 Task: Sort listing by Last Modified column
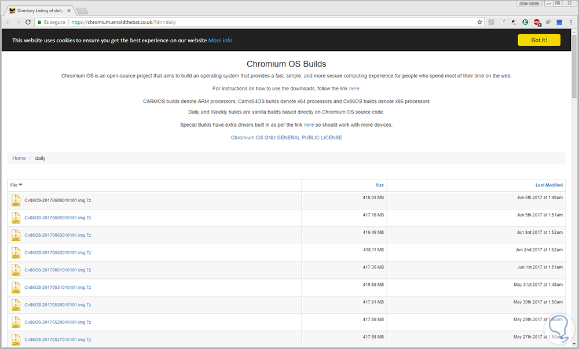[549, 185]
